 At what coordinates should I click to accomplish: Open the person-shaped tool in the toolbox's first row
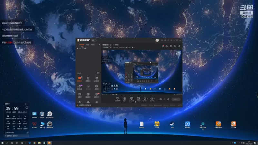88,79
